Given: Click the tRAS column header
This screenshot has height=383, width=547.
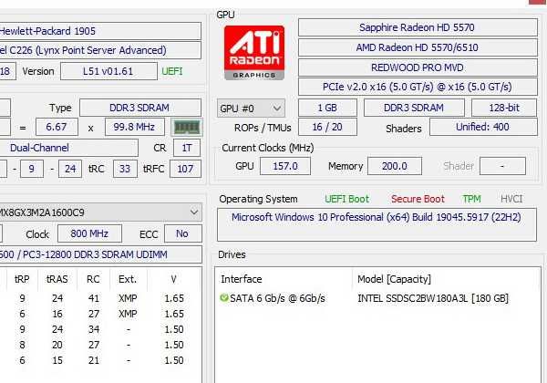Looking at the screenshot, I should pyautogui.click(x=57, y=279).
